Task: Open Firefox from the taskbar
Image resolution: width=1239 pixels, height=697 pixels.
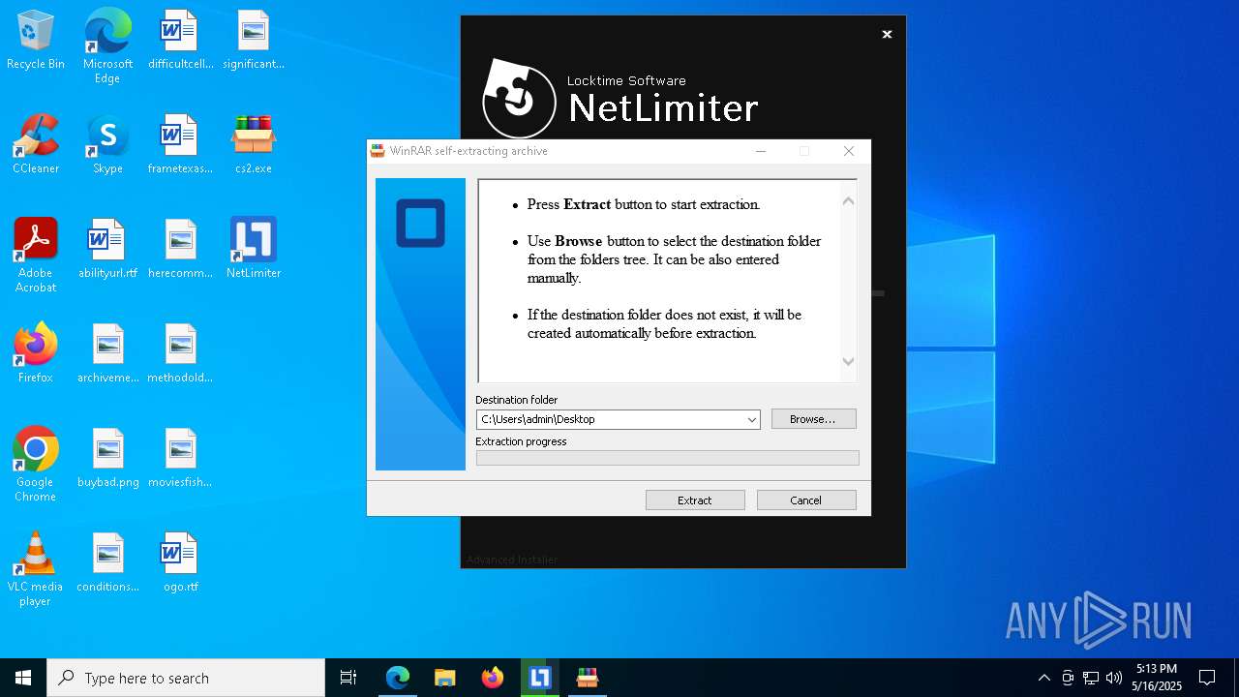Action: [x=493, y=678]
